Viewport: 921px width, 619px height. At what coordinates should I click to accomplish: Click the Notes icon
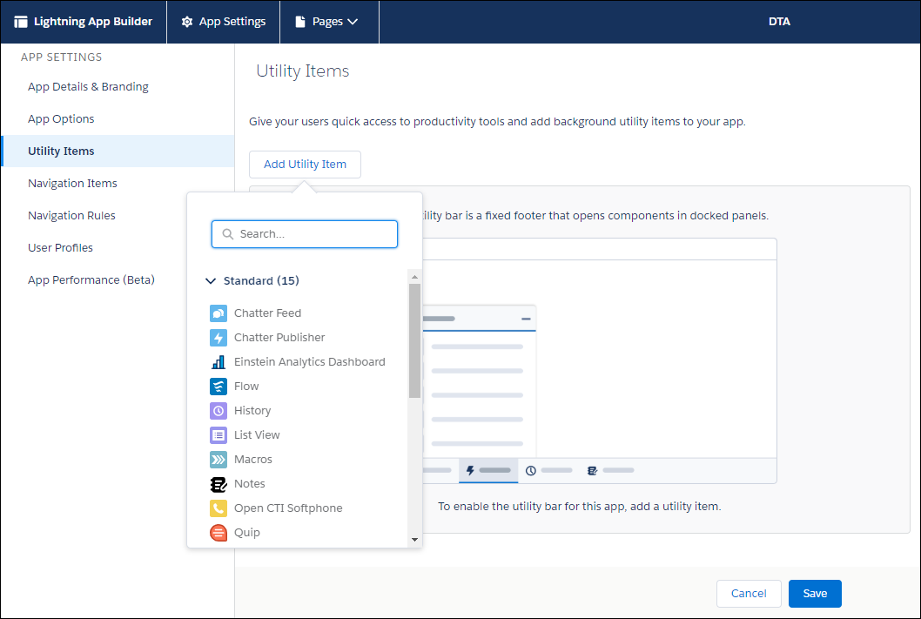tap(218, 484)
